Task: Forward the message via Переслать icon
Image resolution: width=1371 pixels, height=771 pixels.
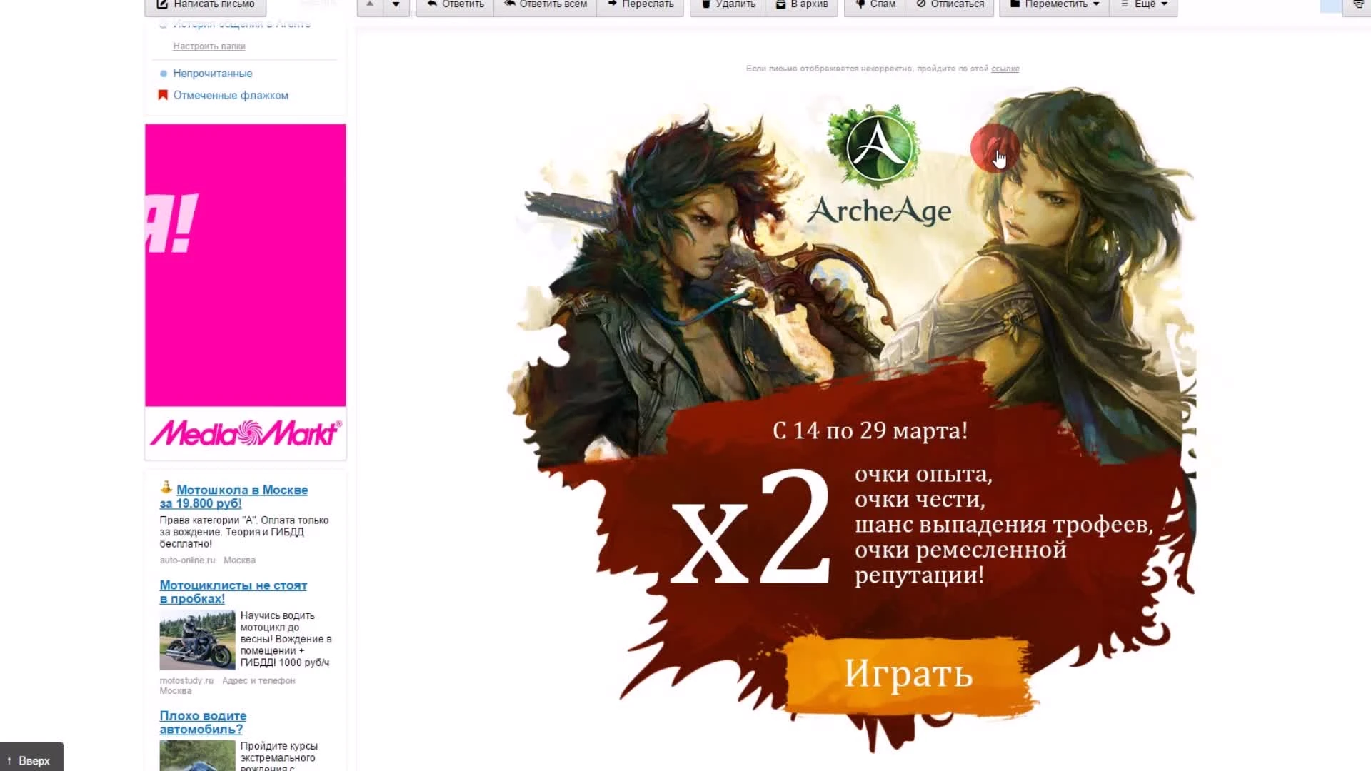Action: coord(613,4)
